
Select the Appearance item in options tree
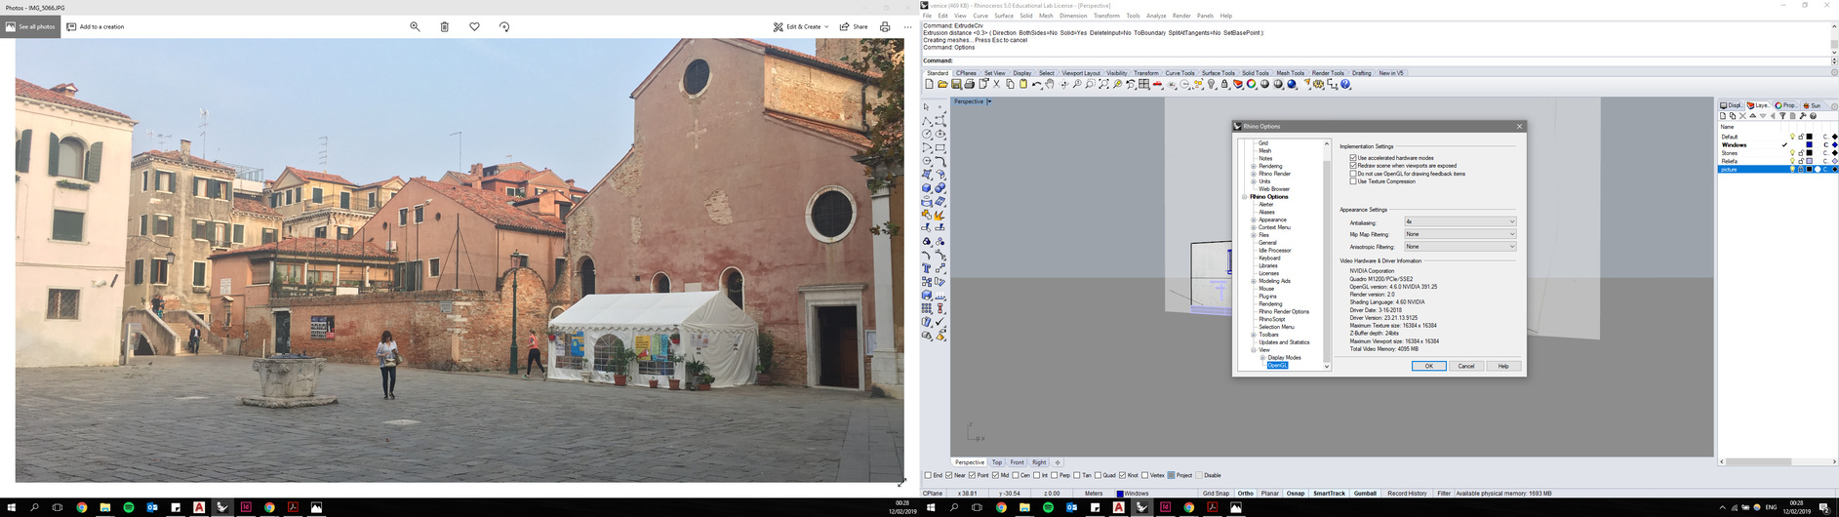click(1272, 219)
